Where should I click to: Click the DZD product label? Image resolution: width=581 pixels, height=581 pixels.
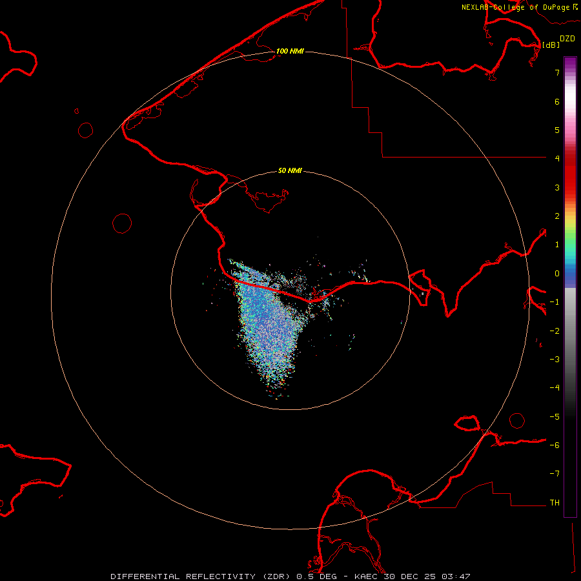coord(567,39)
